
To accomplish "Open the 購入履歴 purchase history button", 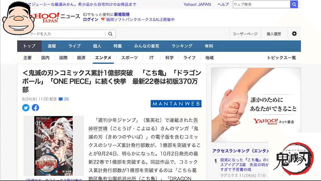I will pyautogui.click(x=274, y=34).
